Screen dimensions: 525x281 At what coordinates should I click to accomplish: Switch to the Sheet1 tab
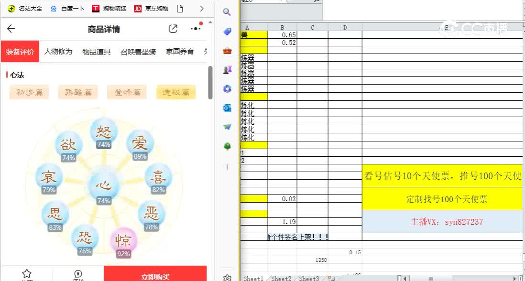(253, 278)
